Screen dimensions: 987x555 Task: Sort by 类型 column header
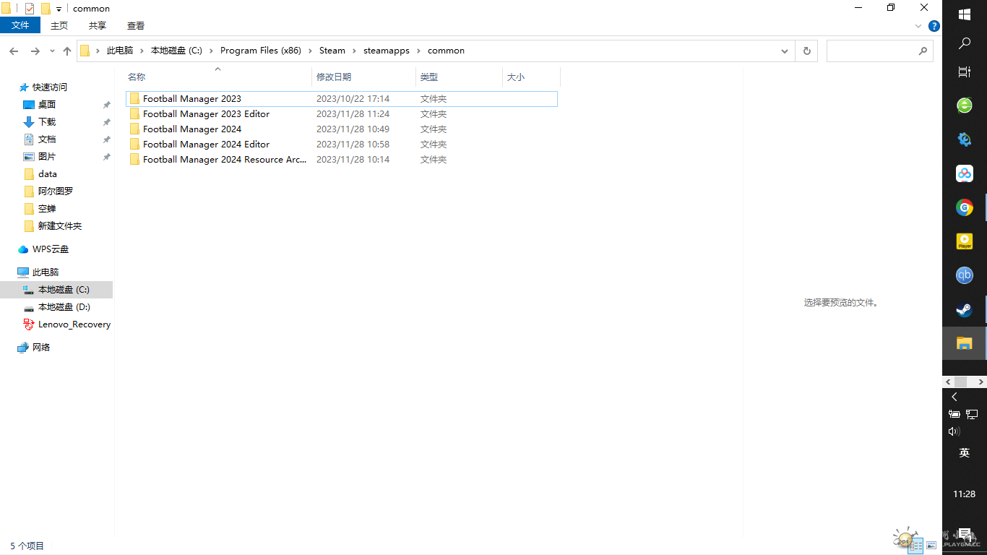459,77
